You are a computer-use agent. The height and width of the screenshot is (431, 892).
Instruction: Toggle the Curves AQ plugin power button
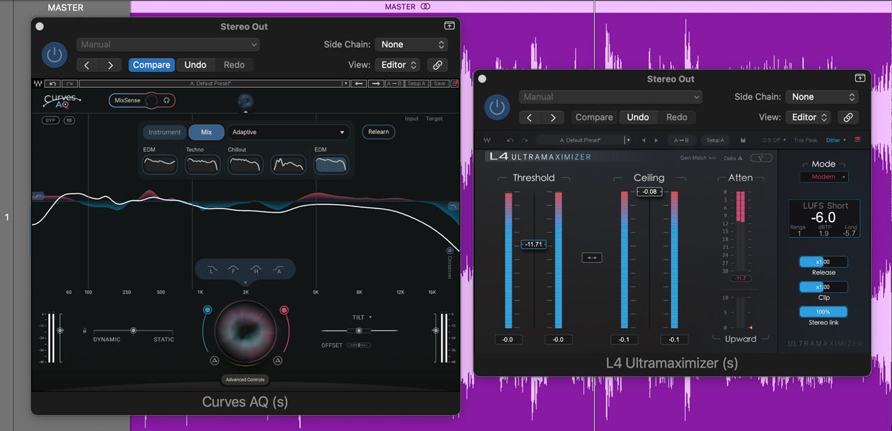click(54, 55)
